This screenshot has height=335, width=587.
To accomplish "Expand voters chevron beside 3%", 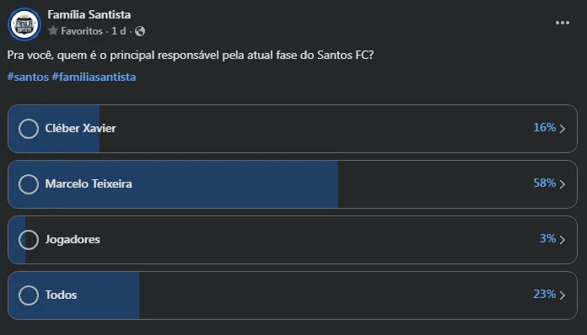I will point(563,239).
